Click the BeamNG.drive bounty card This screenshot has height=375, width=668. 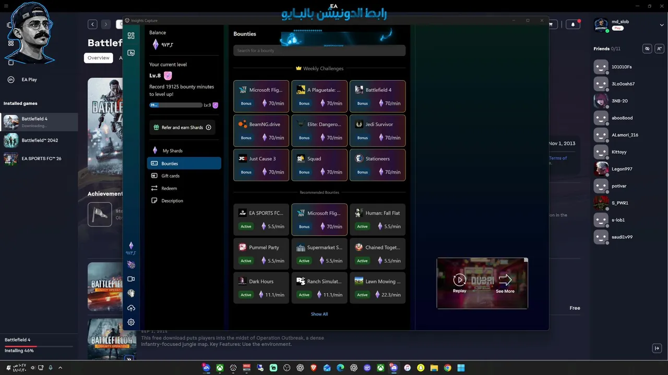(261, 131)
